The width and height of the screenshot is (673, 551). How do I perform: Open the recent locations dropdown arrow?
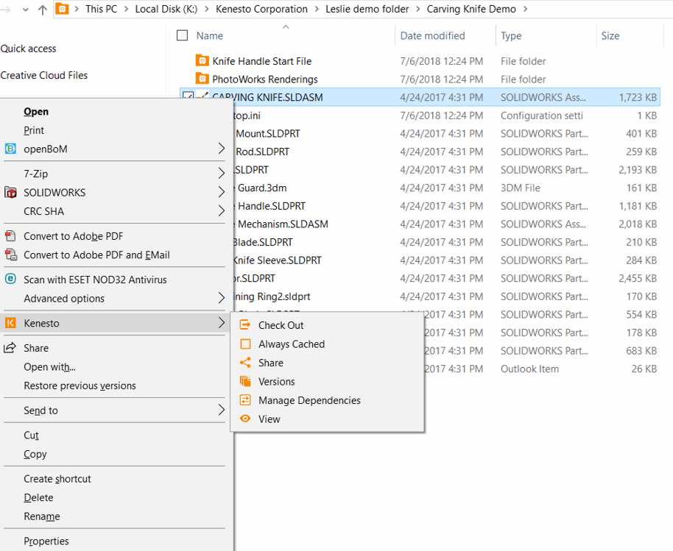click(25, 10)
